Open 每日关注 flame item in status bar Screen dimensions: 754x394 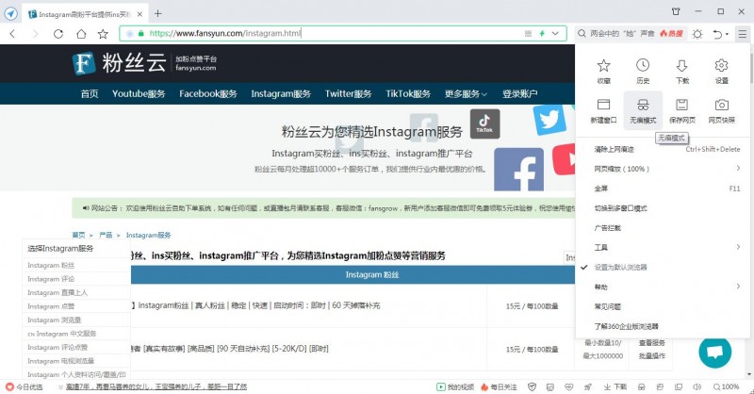tap(499, 386)
